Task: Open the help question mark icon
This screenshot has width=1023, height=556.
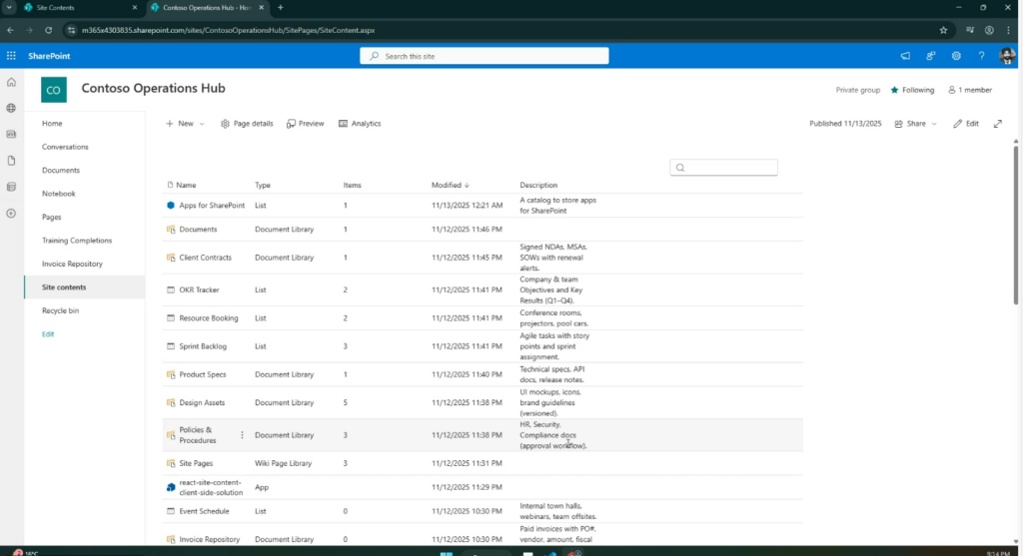Action: coord(981,56)
